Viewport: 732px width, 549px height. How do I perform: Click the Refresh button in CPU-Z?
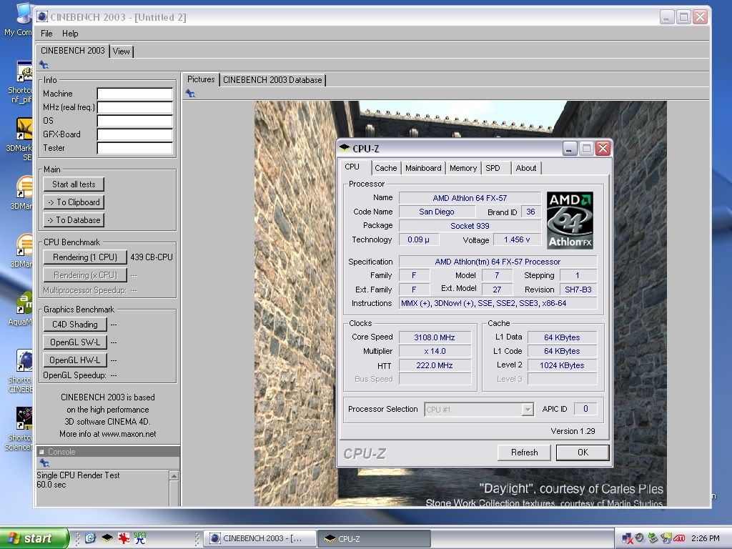click(x=524, y=452)
